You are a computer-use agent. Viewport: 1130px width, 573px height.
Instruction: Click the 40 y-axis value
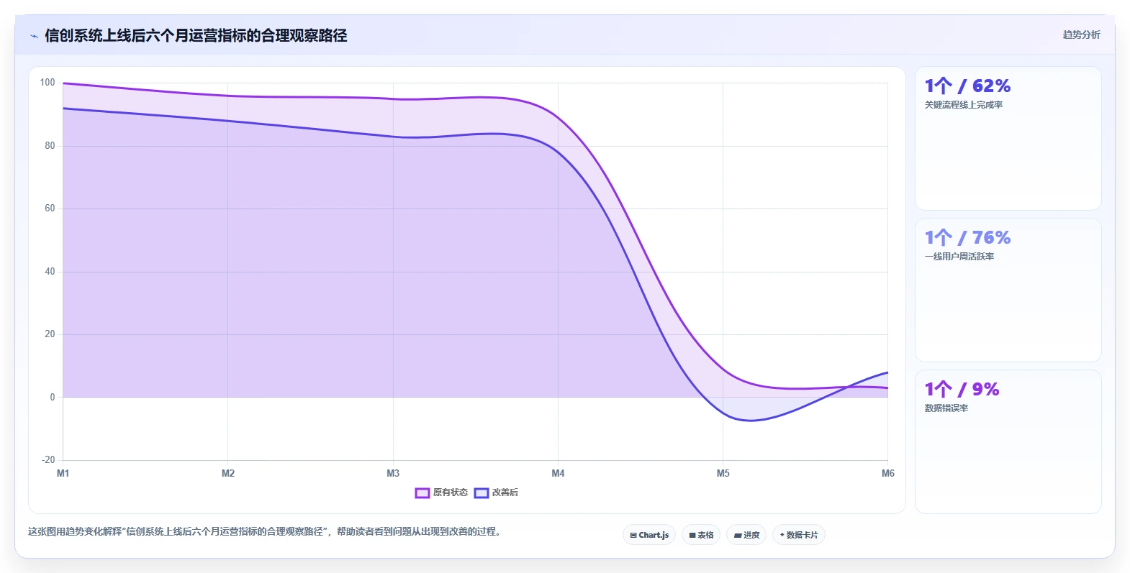pos(50,272)
